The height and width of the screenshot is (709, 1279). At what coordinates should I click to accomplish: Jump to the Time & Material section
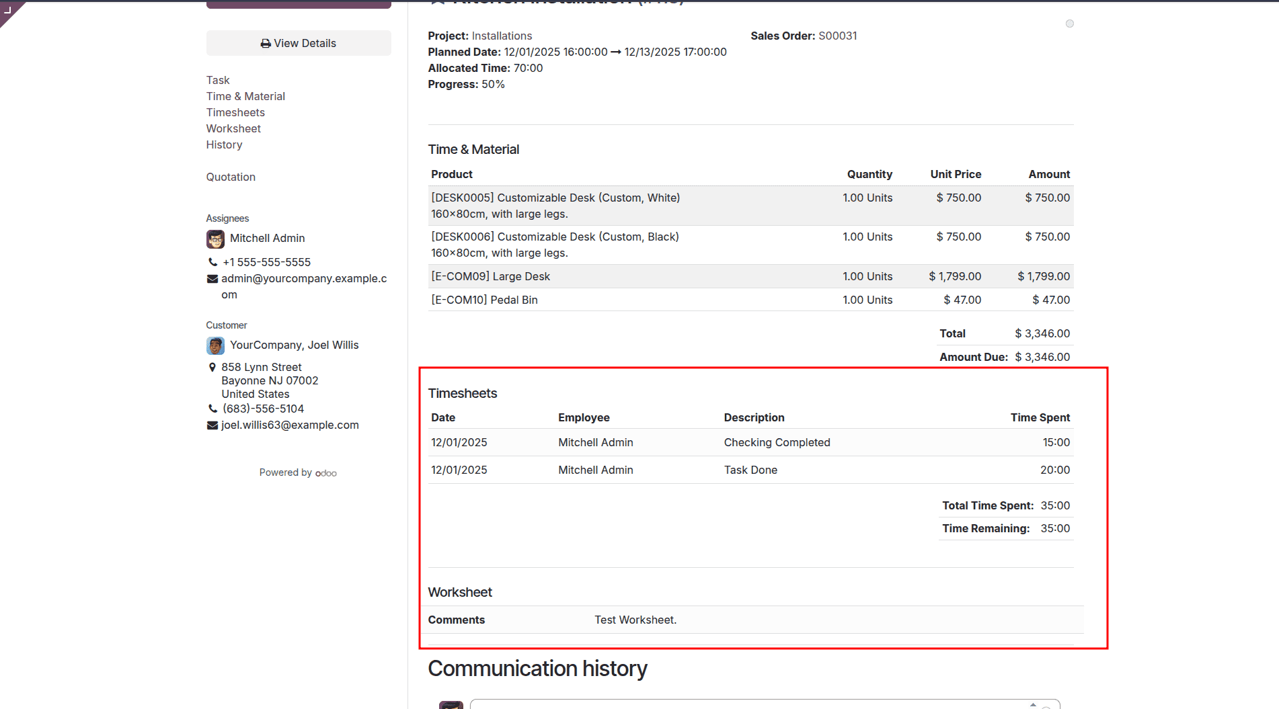pos(245,96)
